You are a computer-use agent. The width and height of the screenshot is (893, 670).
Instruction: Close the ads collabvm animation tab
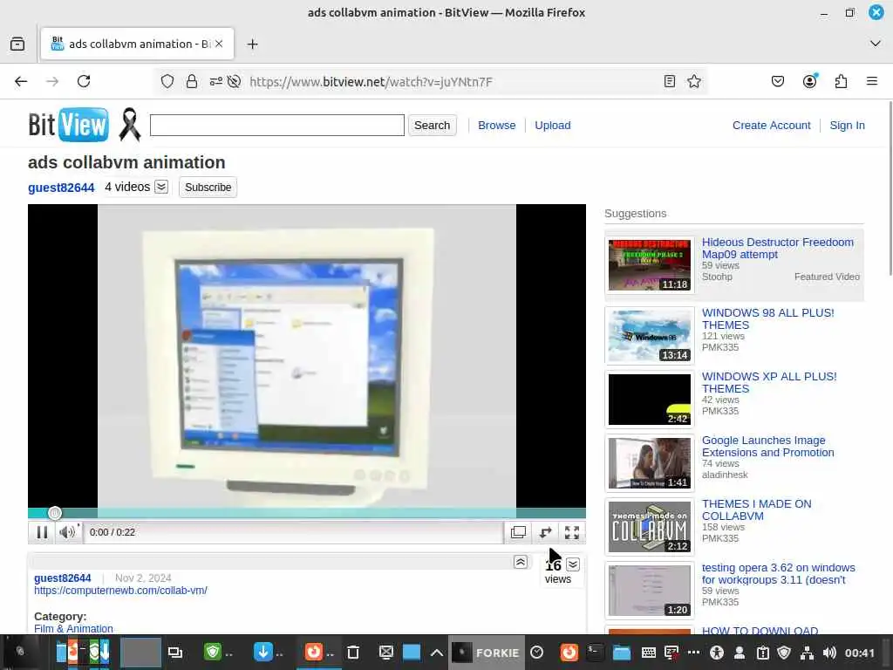[x=219, y=44]
